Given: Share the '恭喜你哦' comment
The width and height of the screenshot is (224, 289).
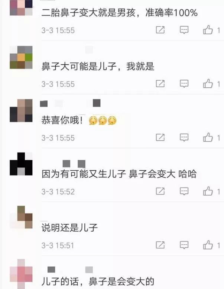Looking at the screenshot, I should point(160,137).
